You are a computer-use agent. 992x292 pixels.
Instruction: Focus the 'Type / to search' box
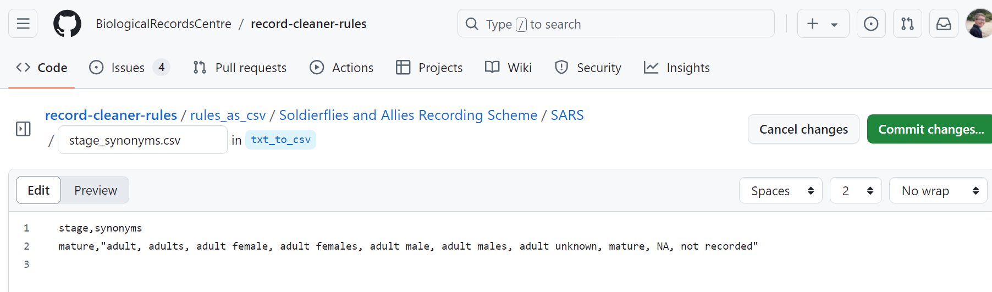pos(616,24)
